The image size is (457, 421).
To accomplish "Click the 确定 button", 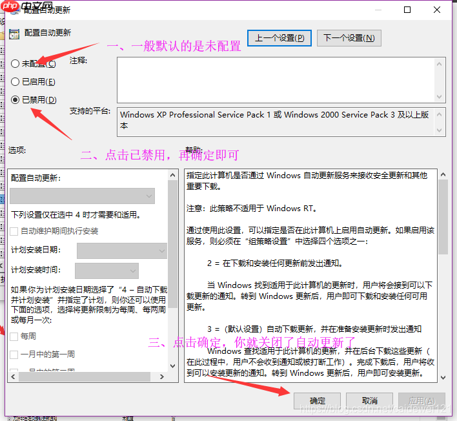I will coord(317,401).
